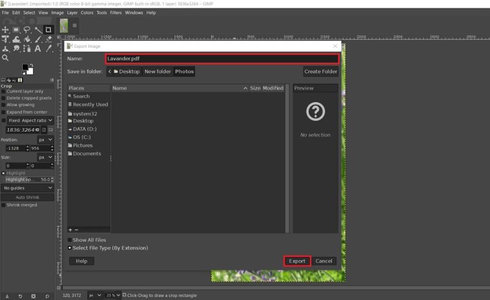Close the Lavander image tab

tap(75, 25)
